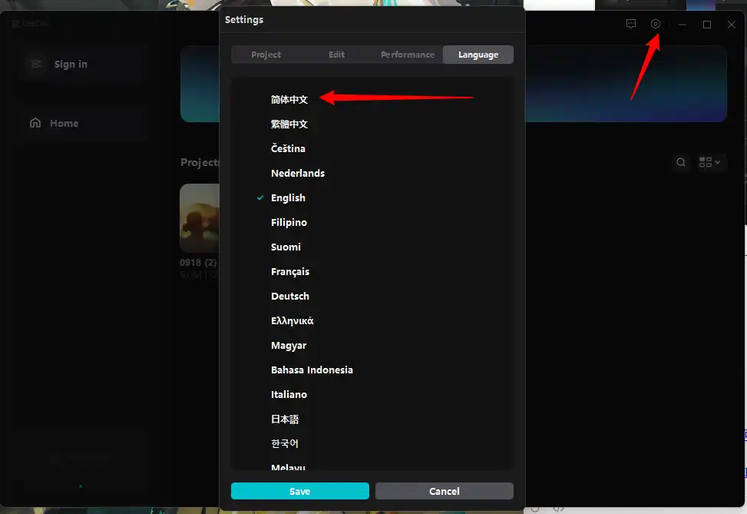
Task: Click the search projects magnifier icon
Action: 681,162
